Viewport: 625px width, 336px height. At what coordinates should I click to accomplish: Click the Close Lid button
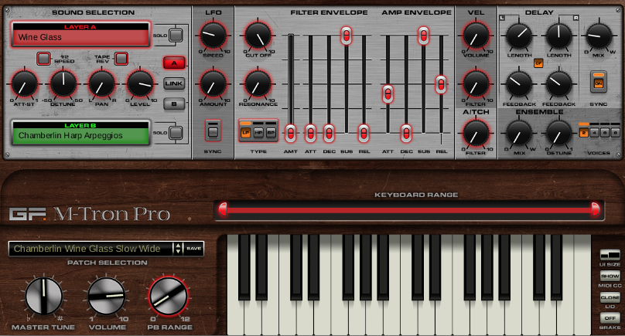[x=610, y=297]
